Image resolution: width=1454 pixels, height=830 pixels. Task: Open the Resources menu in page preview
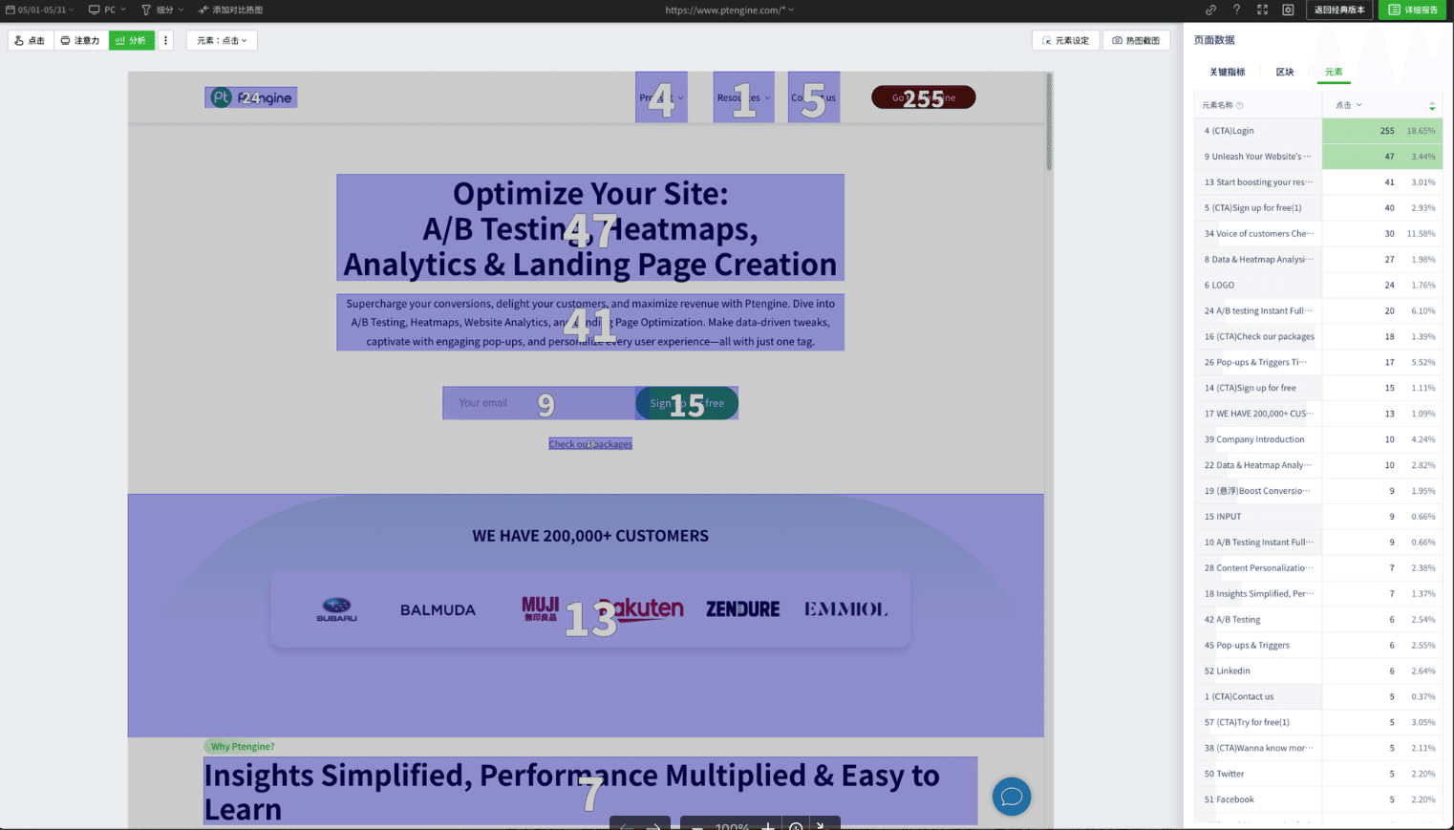(x=744, y=97)
